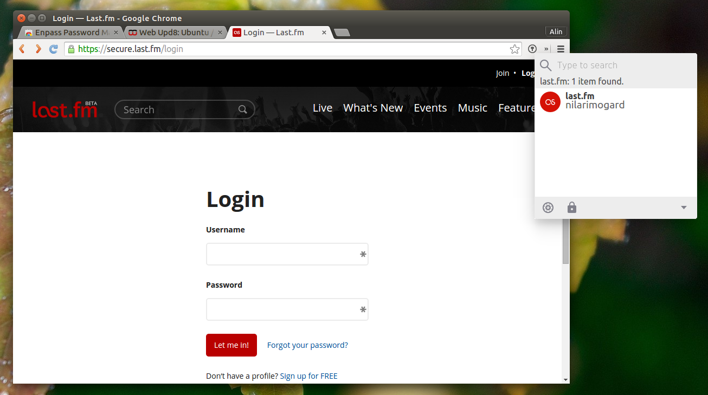This screenshot has height=395, width=708.
Task: Switch to the Web Upd8: Ubuntu tab
Action: tap(175, 33)
